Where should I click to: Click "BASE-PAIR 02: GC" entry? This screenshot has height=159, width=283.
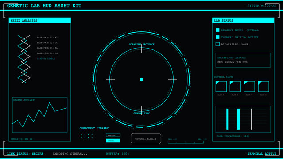pos(47,43)
